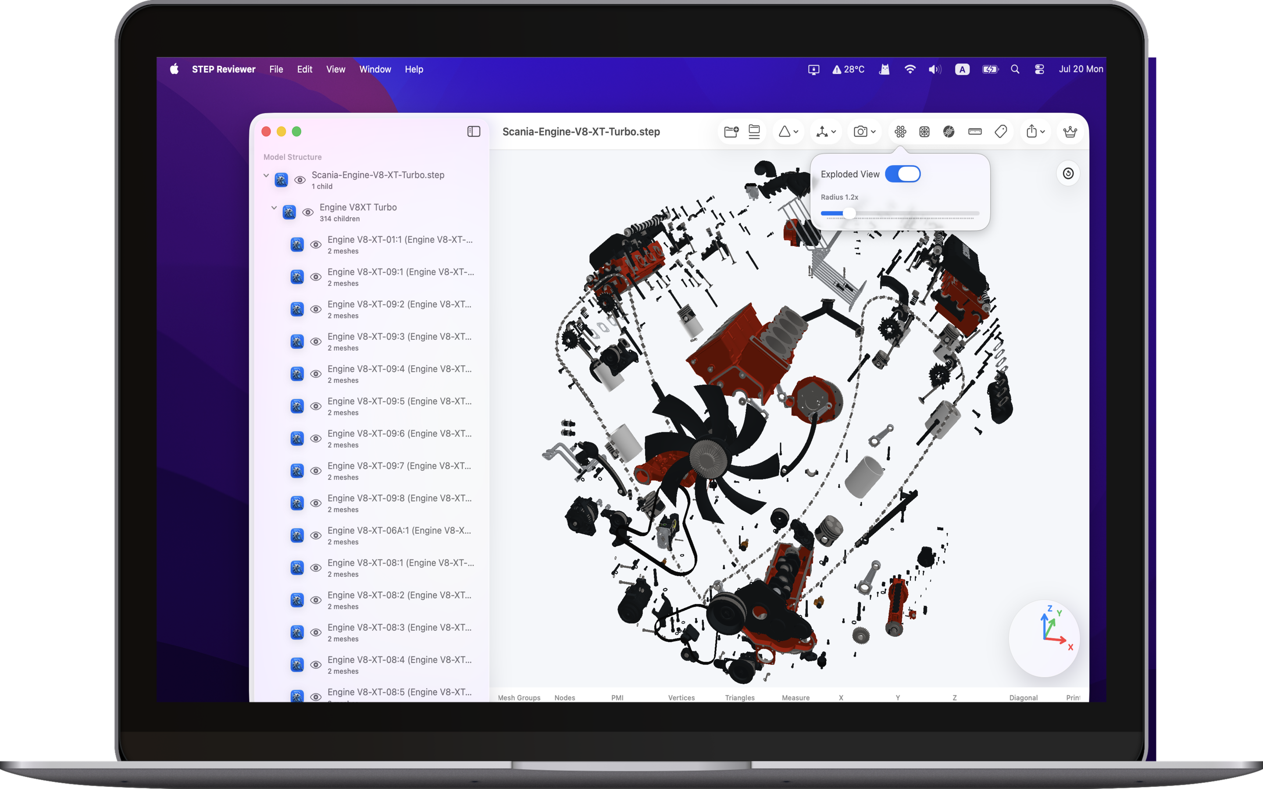This screenshot has height=789, width=1263.
Task: Toggle the sidebar panel icon
Action: click(x=473, y=131)
